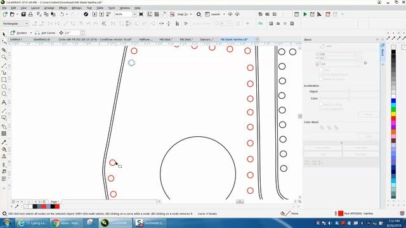Click the fill bucket icon in status bar
The image size is (406, 228).
[x=282, y=213]
